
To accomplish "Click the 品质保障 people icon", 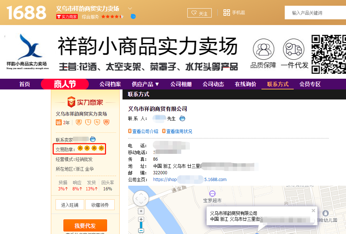I will [264, 49].
